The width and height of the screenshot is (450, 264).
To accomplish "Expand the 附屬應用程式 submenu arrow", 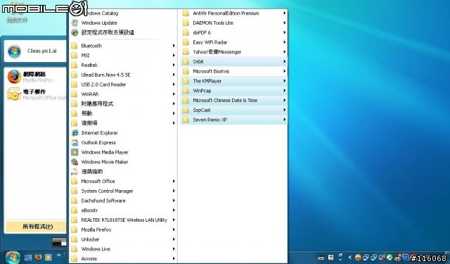I will point(174,103).
